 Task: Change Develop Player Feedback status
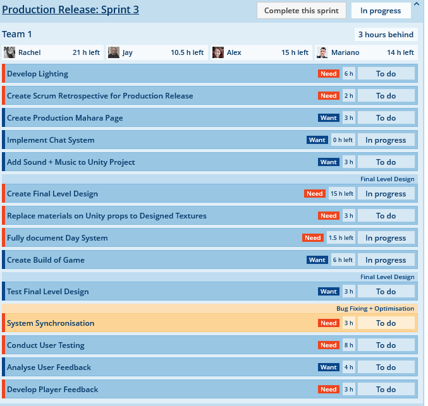coord(386,390)
